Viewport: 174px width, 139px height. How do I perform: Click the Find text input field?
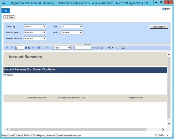click(83, 47)
